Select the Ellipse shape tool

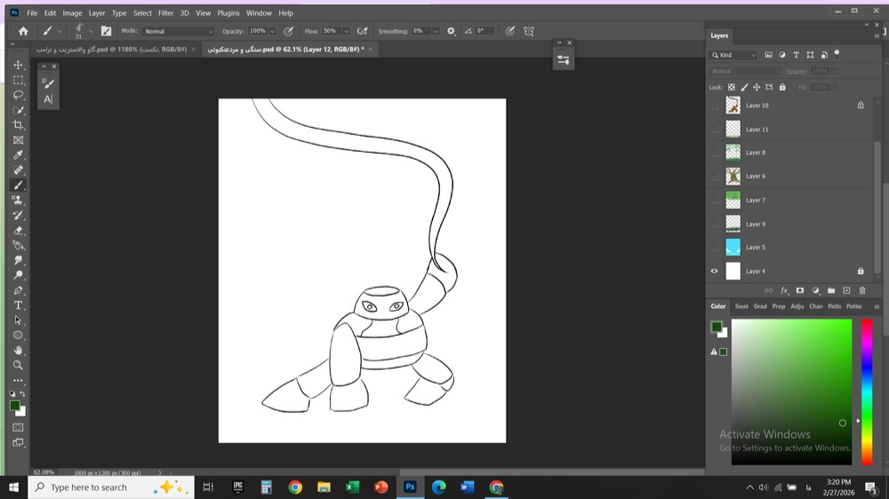click(x=18, y=336)
